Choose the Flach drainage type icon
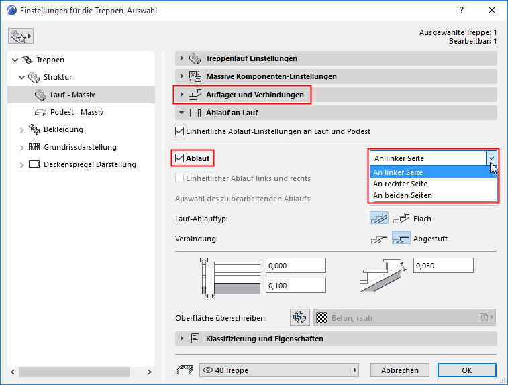 tap(401, 218)
